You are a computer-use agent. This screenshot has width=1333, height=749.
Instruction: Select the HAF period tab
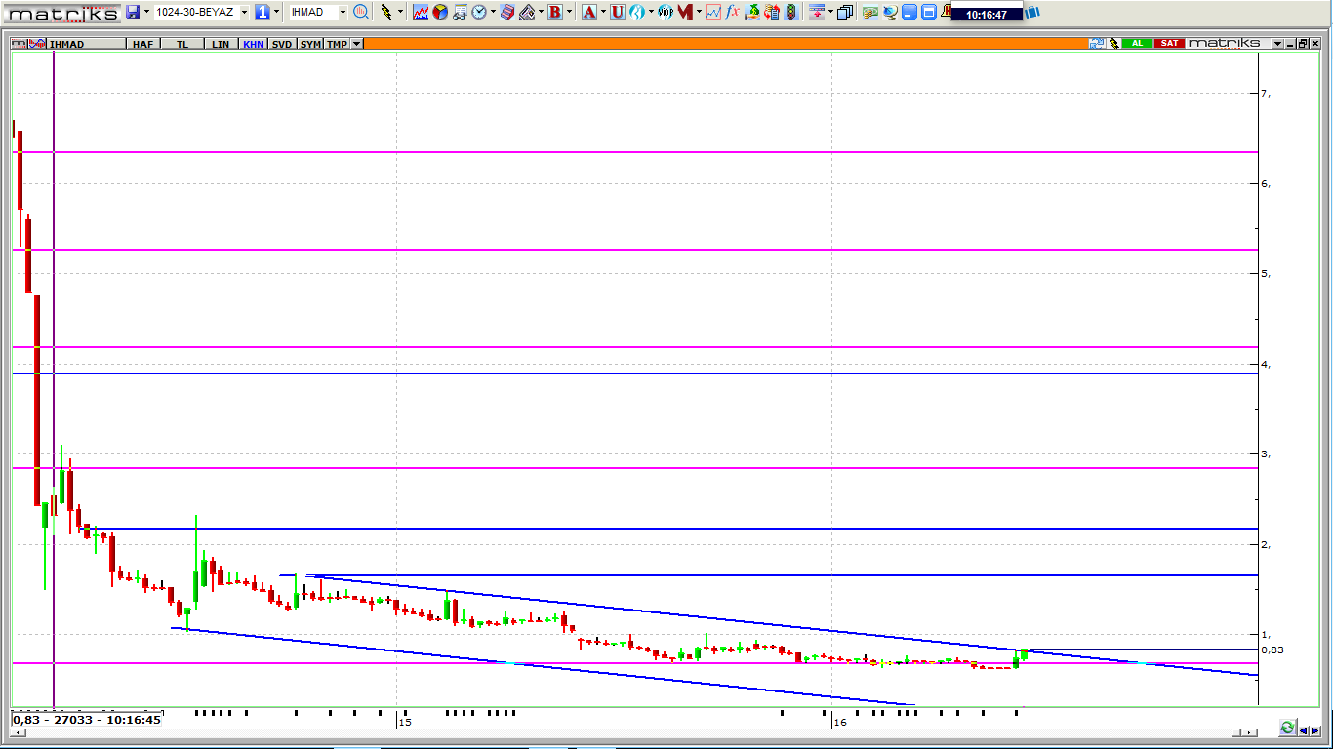142,44
